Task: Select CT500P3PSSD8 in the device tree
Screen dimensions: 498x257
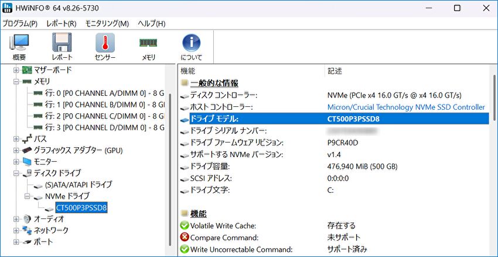Action: click(x=81, y=208)
